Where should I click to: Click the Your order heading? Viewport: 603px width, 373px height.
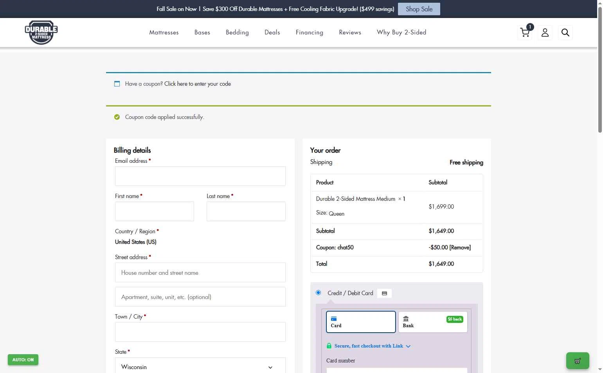point(325,150)
